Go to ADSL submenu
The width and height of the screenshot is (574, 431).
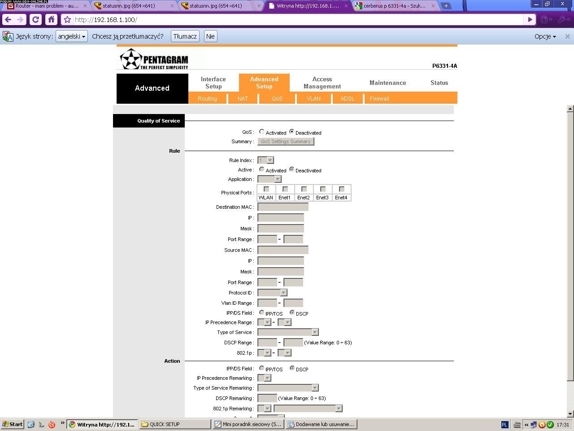(348, 98)
